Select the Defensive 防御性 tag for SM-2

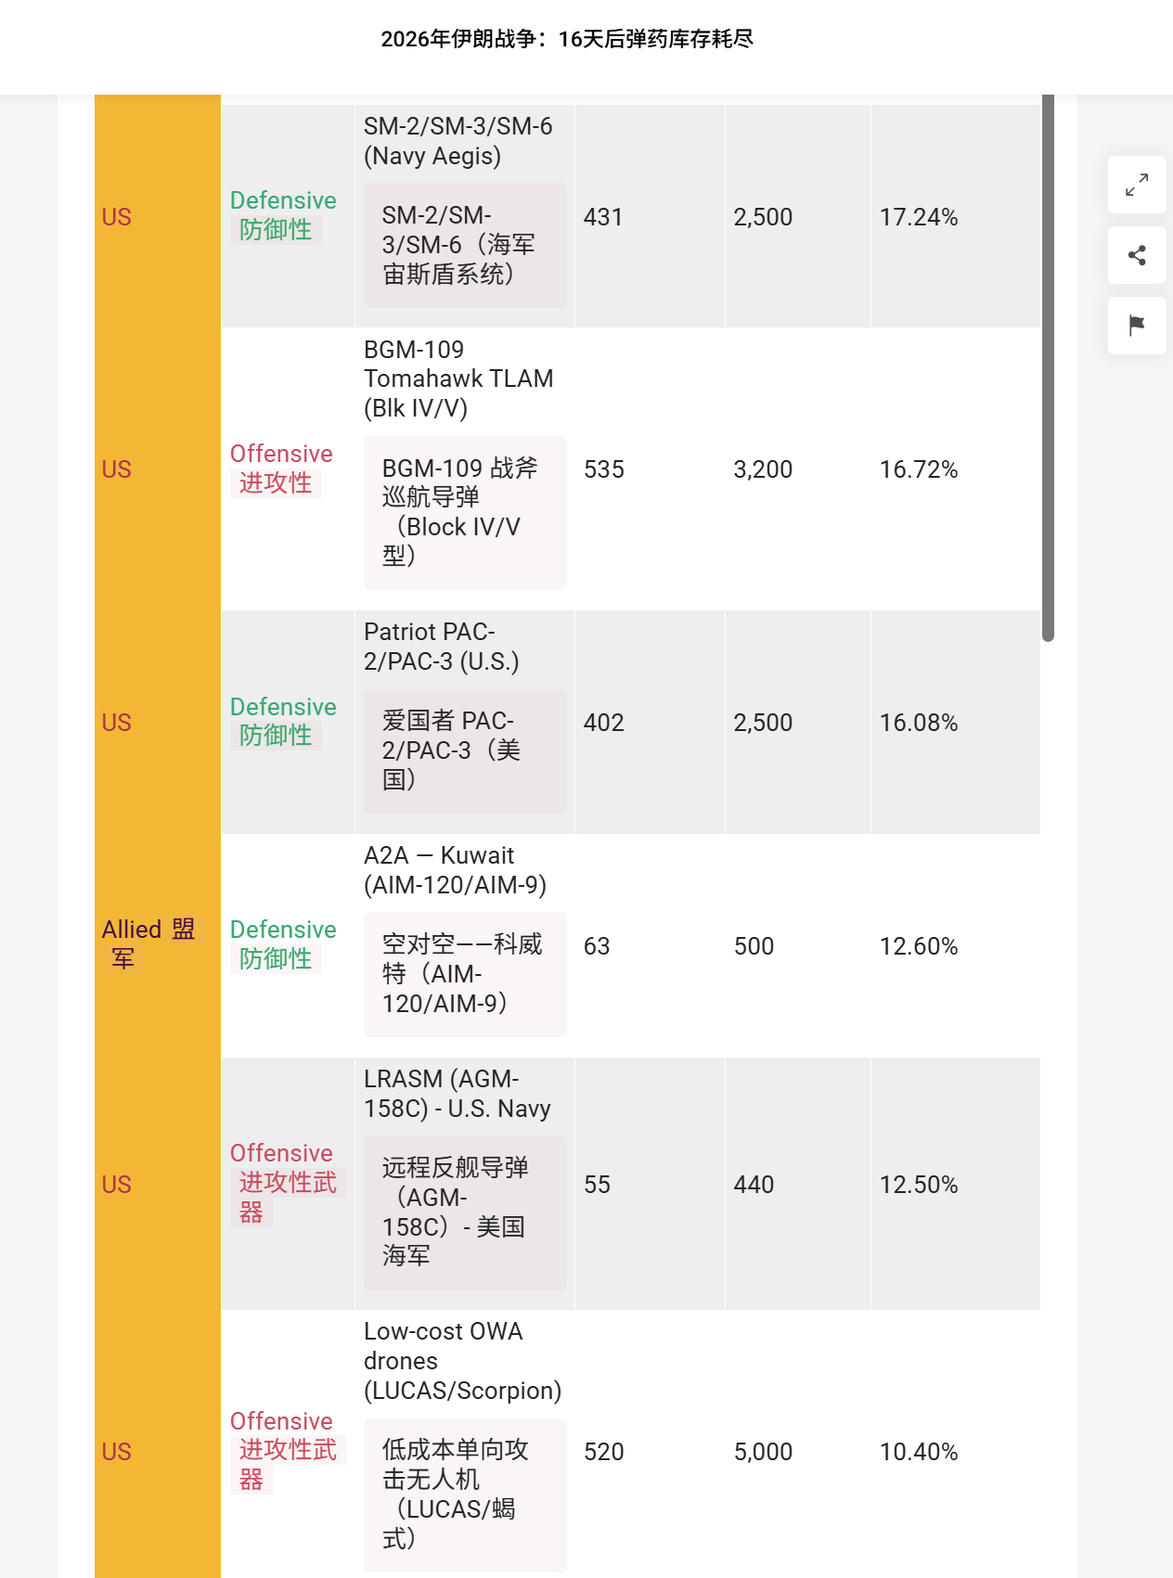point(283,215)
